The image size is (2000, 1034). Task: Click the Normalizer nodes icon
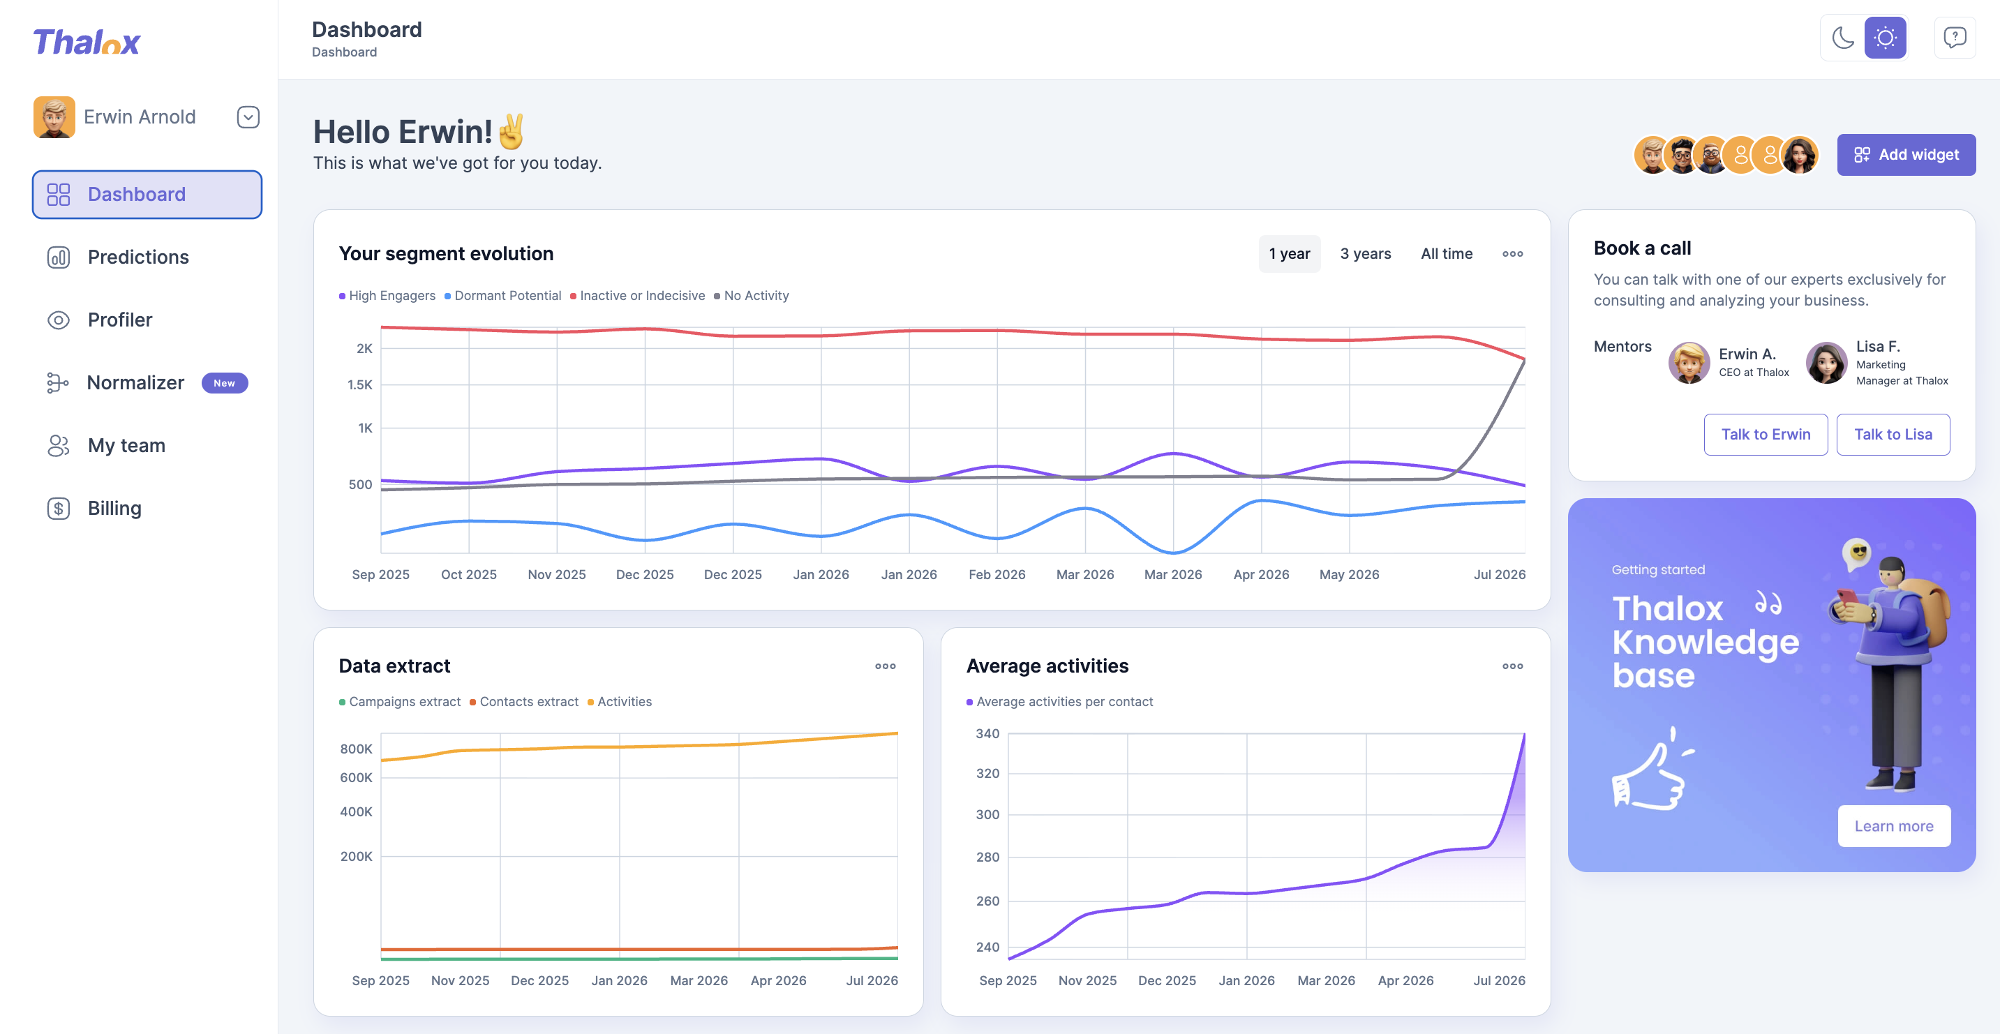57,383
